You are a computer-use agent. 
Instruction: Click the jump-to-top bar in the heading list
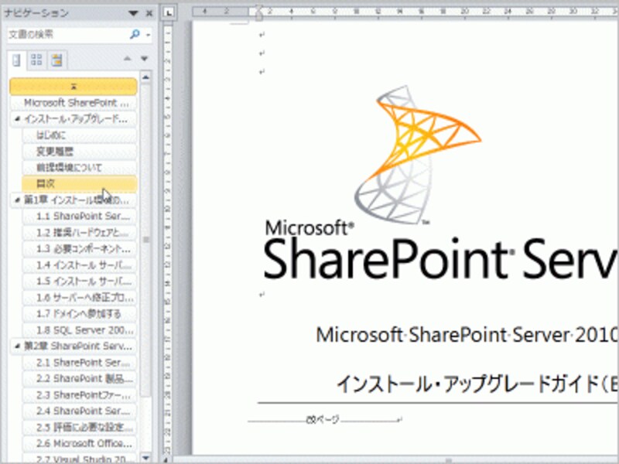[74, 87]
